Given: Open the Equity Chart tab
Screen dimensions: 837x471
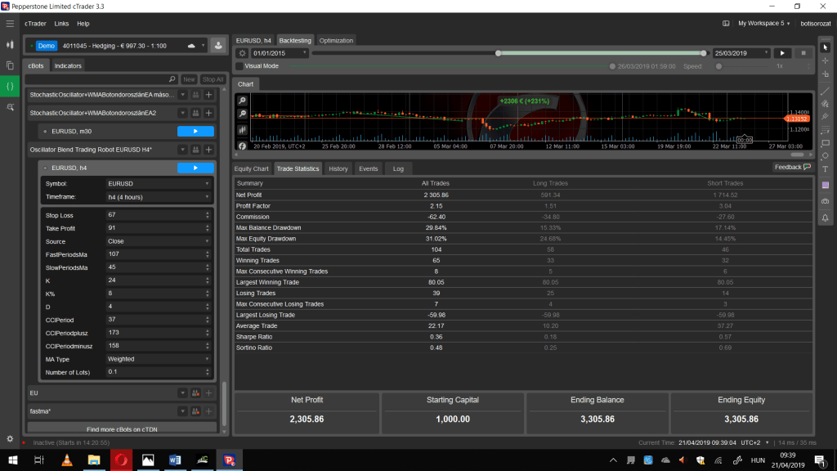Looking at the screenshot, I should coord(252,168).
